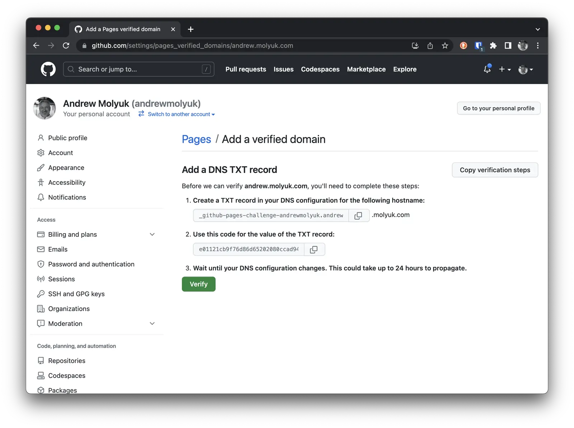Collapse the Billing and plans section

152,234
